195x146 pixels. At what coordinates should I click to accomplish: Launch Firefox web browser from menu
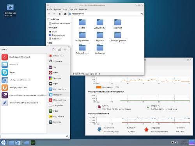[23, 87]
